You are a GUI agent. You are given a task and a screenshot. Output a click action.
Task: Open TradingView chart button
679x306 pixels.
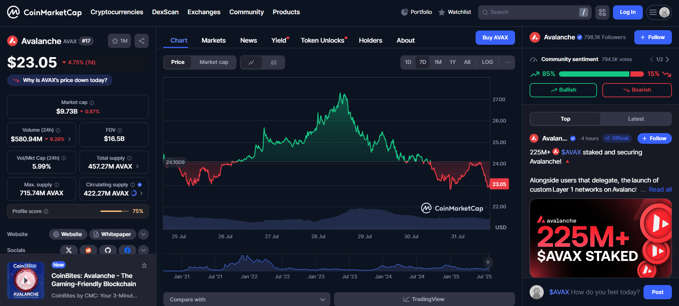424,299
